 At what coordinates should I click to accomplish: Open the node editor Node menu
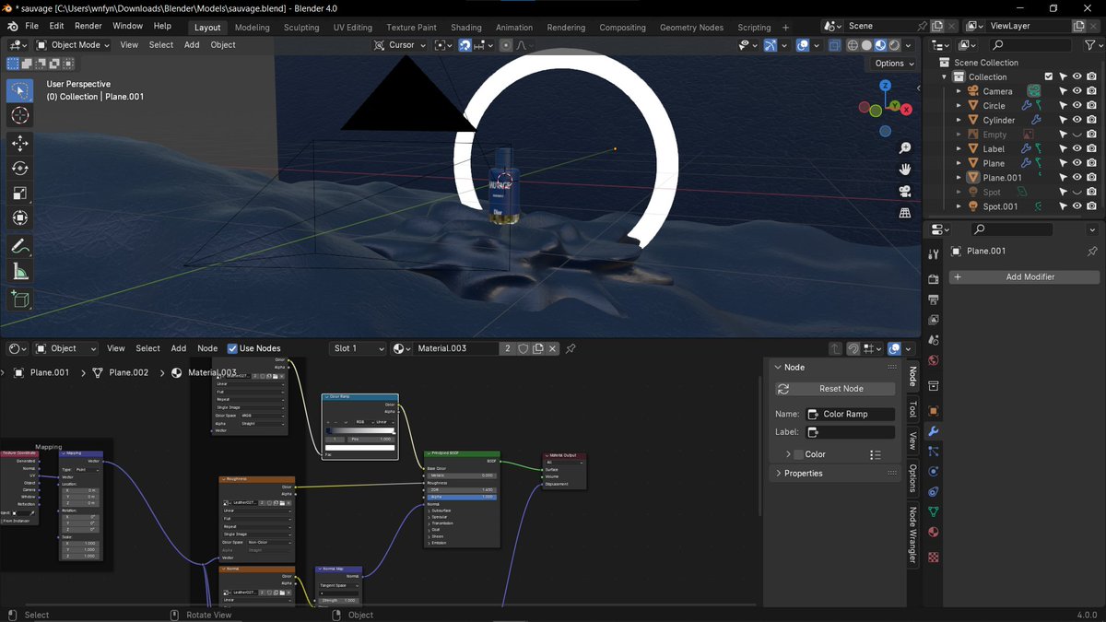[207, 348]
